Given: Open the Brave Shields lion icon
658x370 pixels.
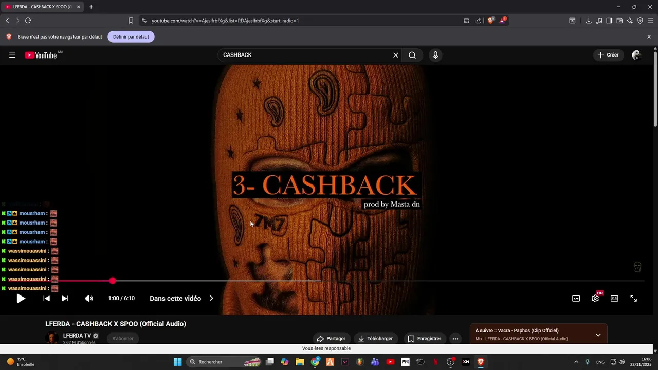Looking at the screenshot, I should point(491,21).
